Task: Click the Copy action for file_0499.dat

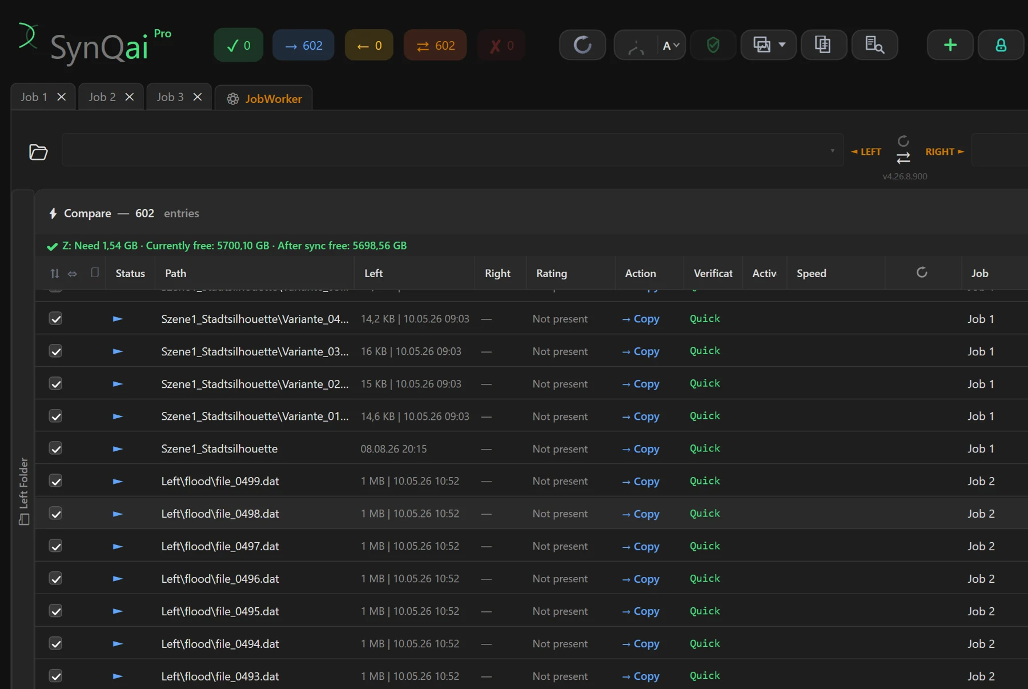Action: 640,482
